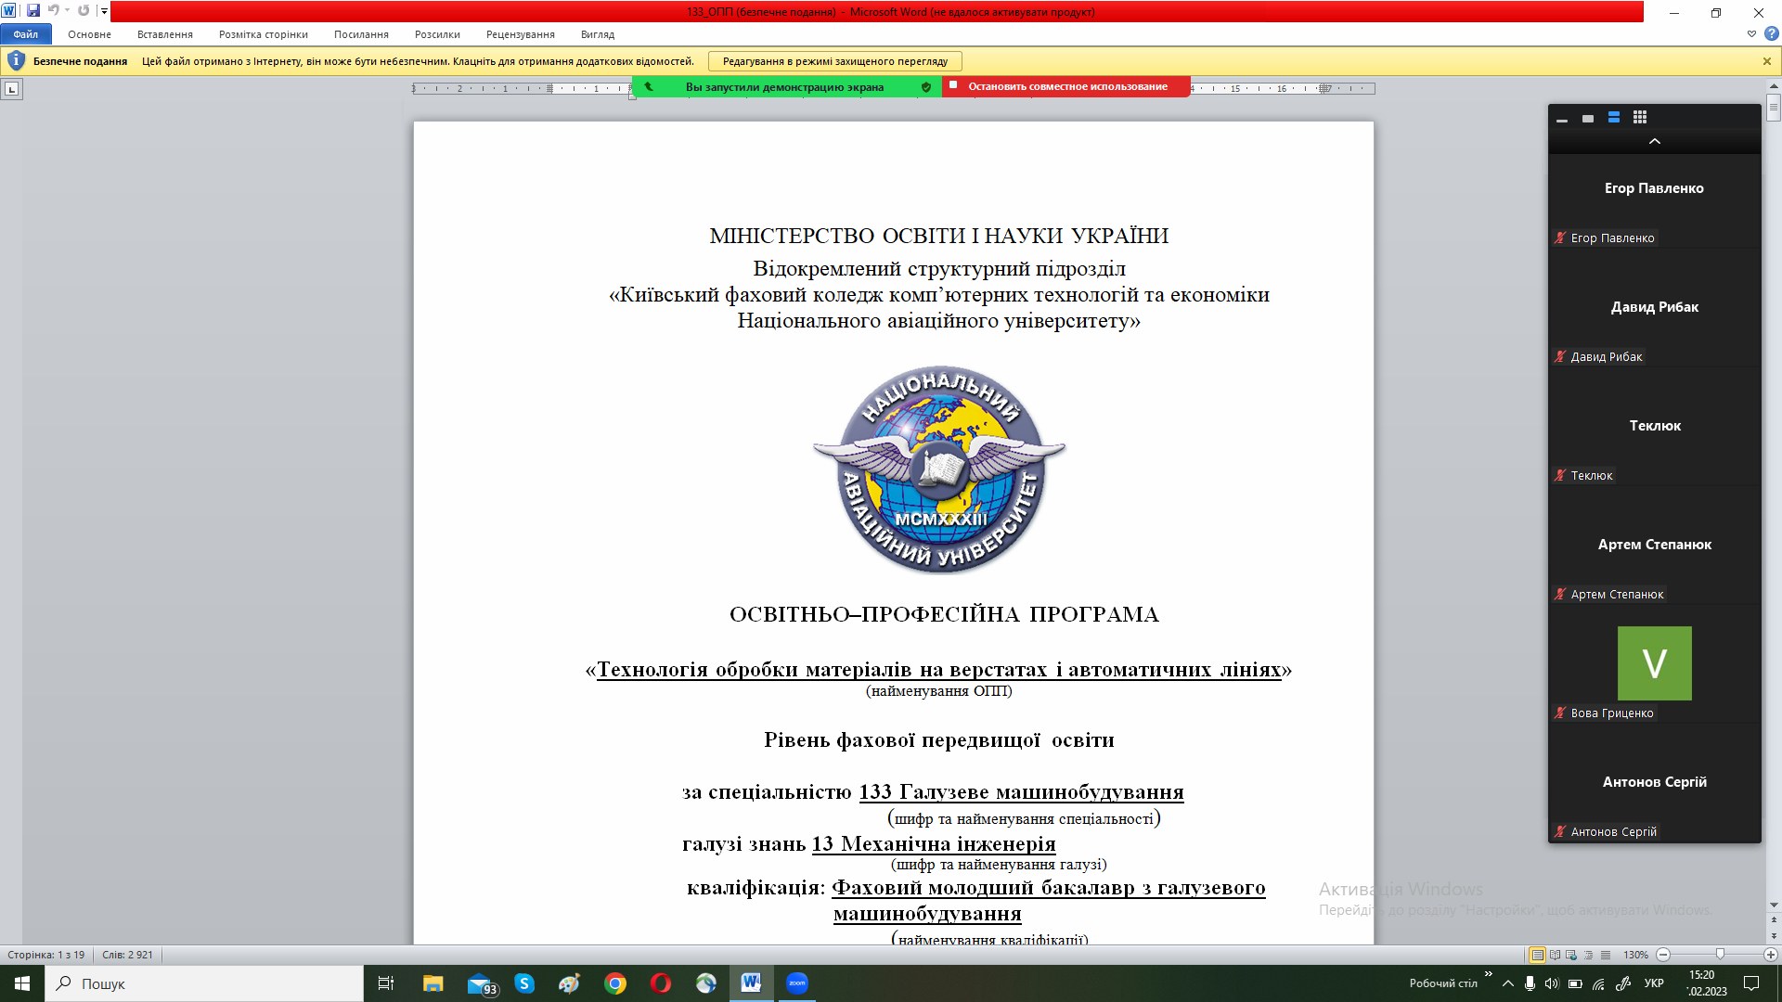Switch Zoom panel to grid view icon
The width and height of the screenshot is (1782, 1002).
coord(1640,118)
